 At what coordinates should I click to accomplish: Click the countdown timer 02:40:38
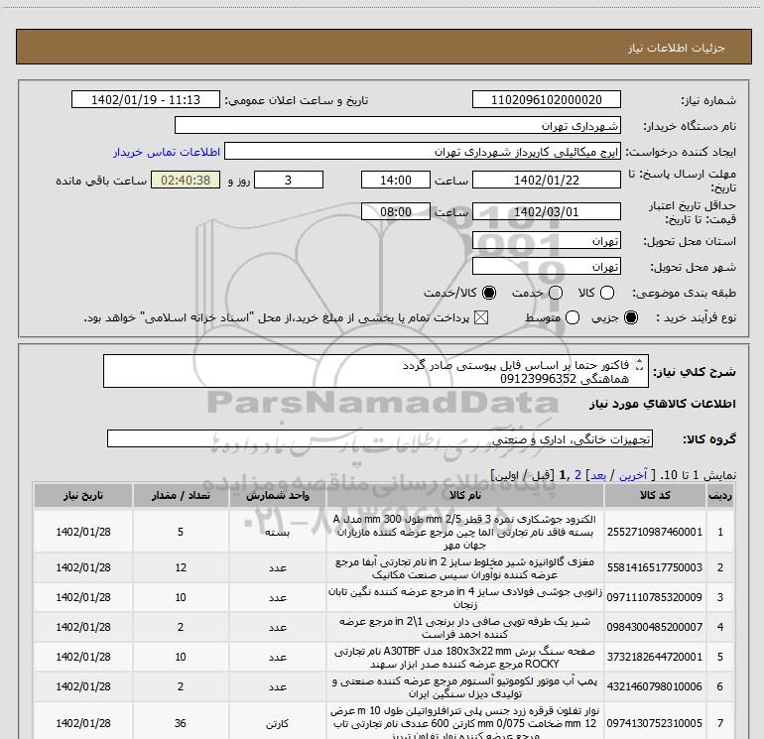(186, 180)
